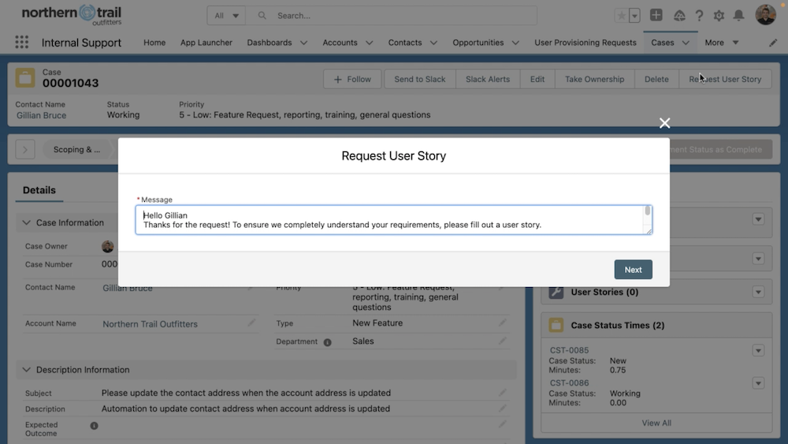Open the All search scope dropdown

click(226, 16)
